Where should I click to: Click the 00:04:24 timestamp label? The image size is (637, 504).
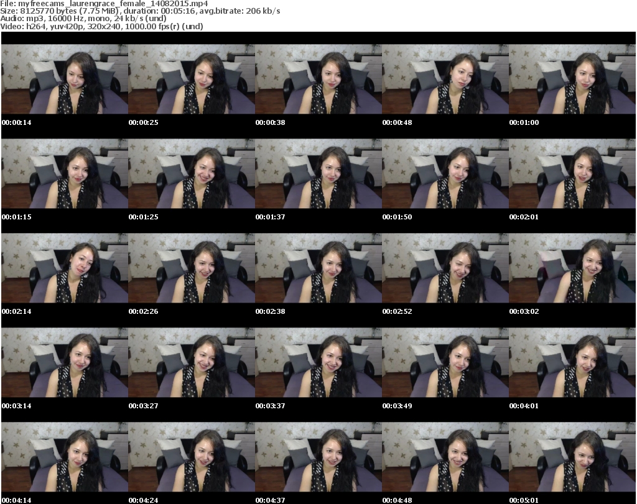144,500
